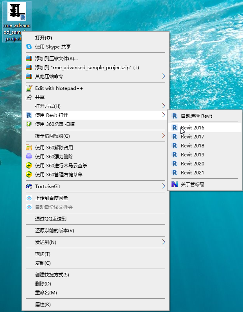The image size is (243, 312).
Task: Click Revit icon beside Revit 2016
Action: (175, 127)
